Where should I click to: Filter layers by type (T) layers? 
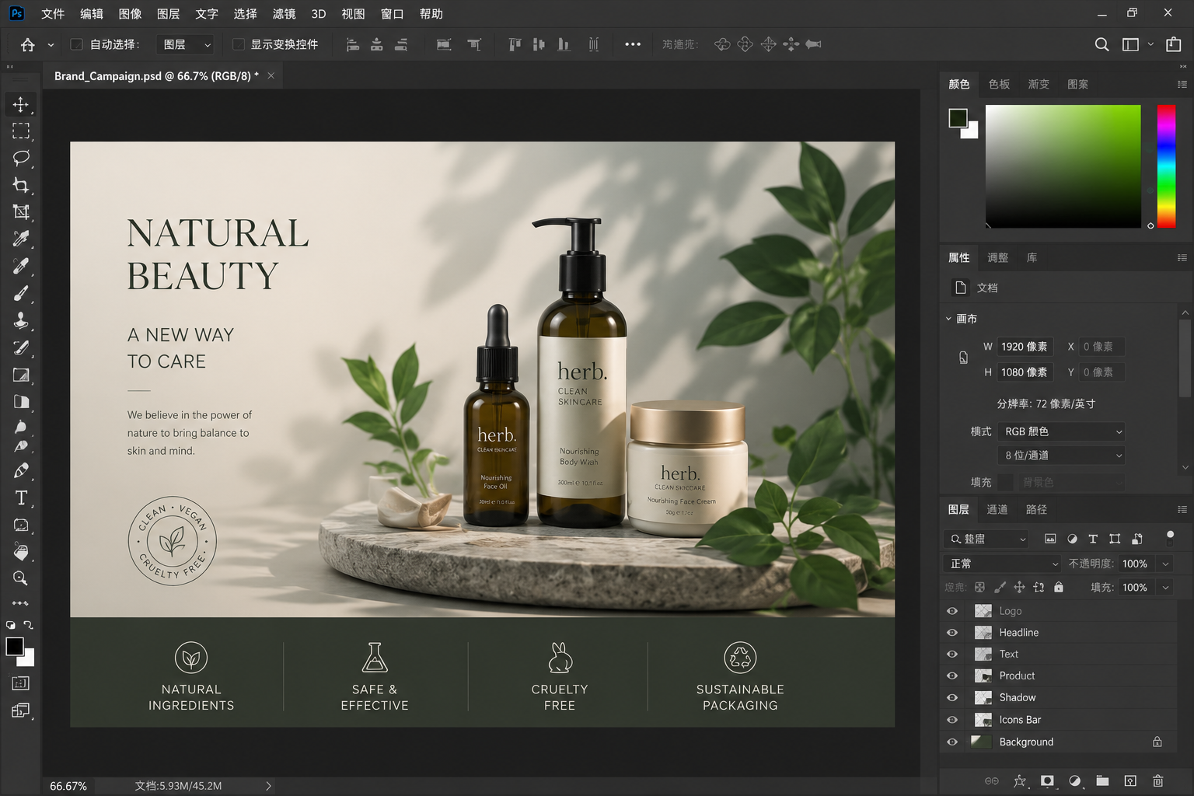pyautogui.click(x=1093, y=539)
